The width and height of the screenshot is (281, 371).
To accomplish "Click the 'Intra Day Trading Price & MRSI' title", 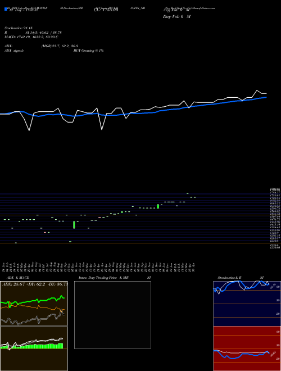I will [x=115, y=278].
